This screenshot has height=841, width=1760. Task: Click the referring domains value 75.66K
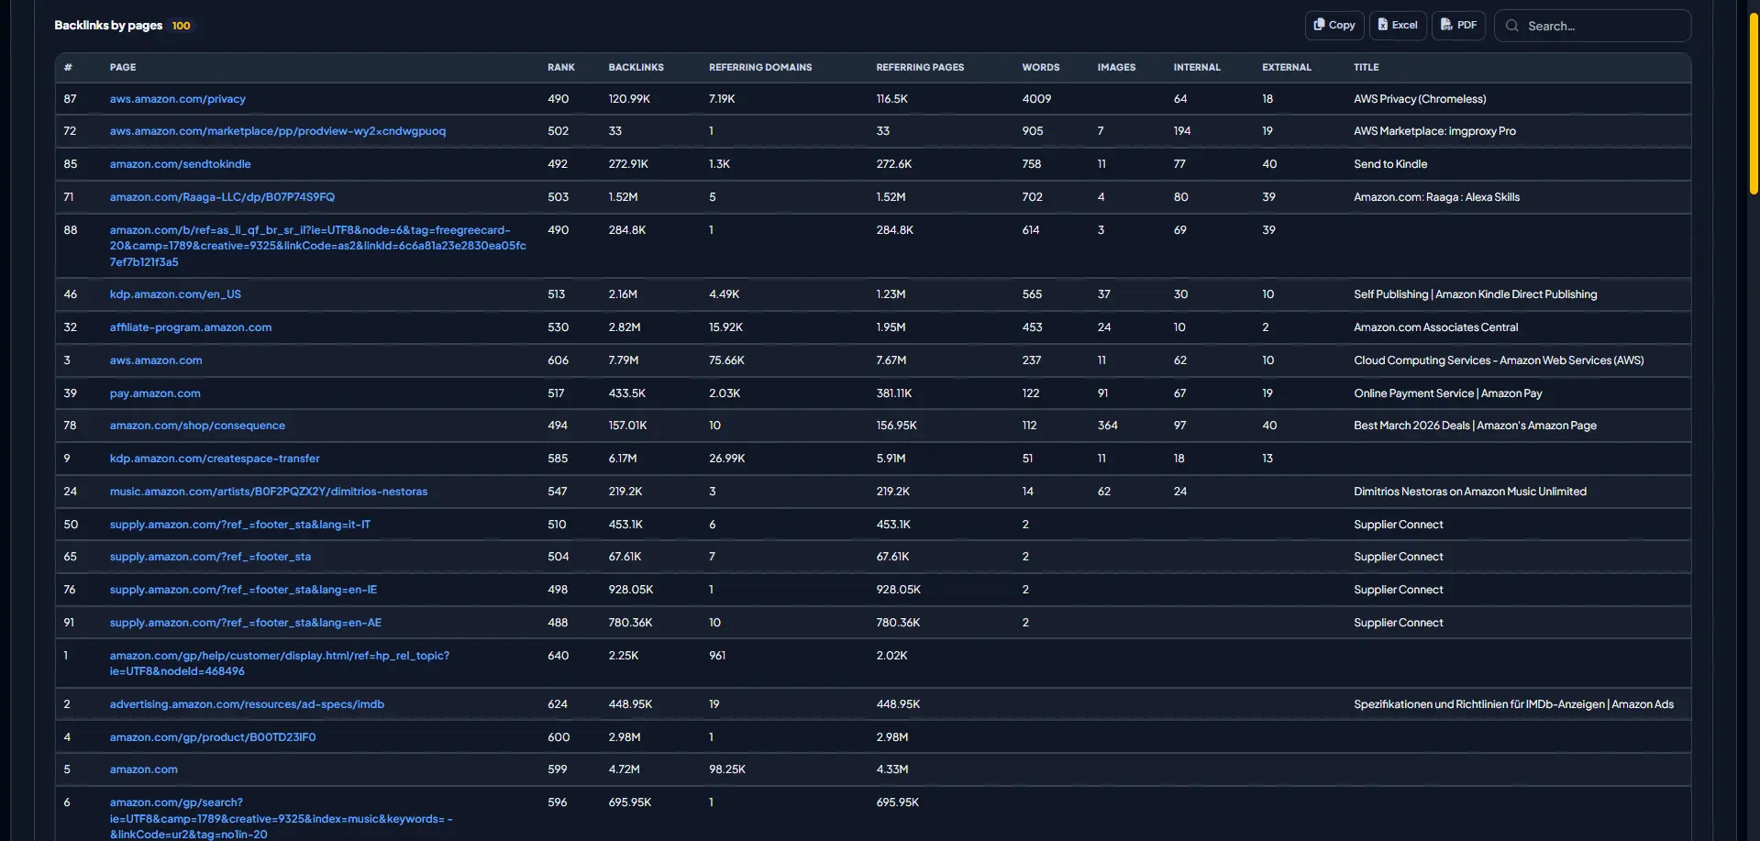726,360
